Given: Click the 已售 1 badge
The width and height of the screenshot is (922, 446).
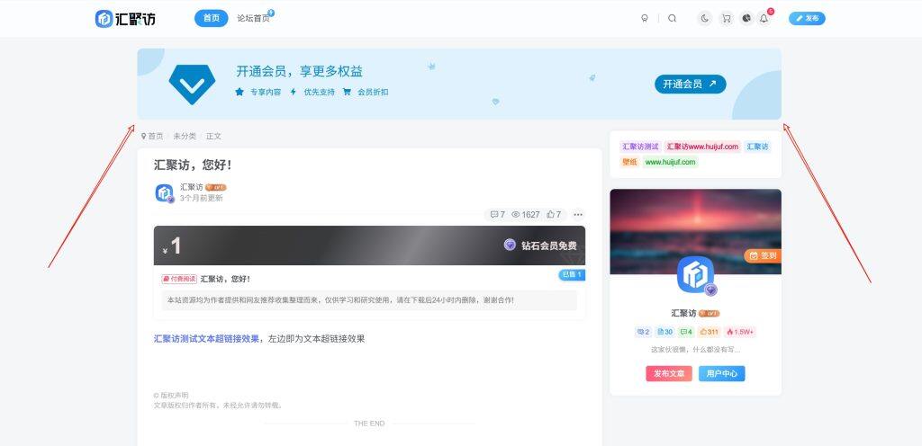Looking at the screenshot, I should click(572, 274).
